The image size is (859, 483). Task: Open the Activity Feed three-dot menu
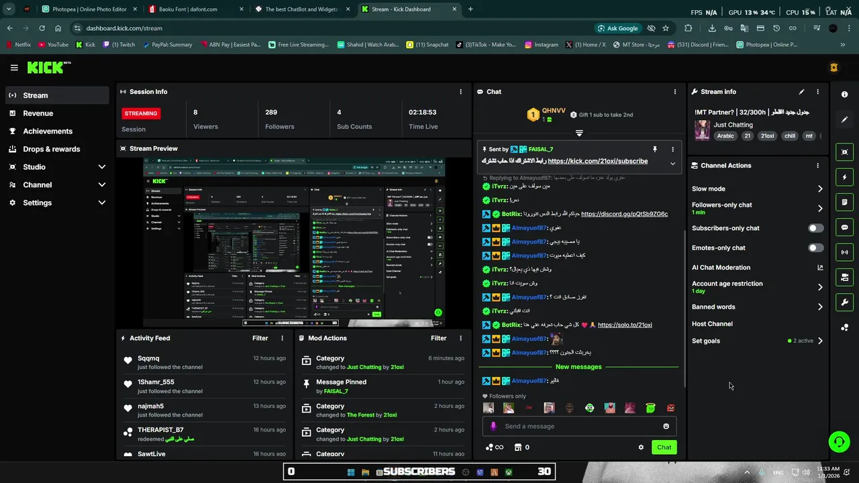coord(282,339)
